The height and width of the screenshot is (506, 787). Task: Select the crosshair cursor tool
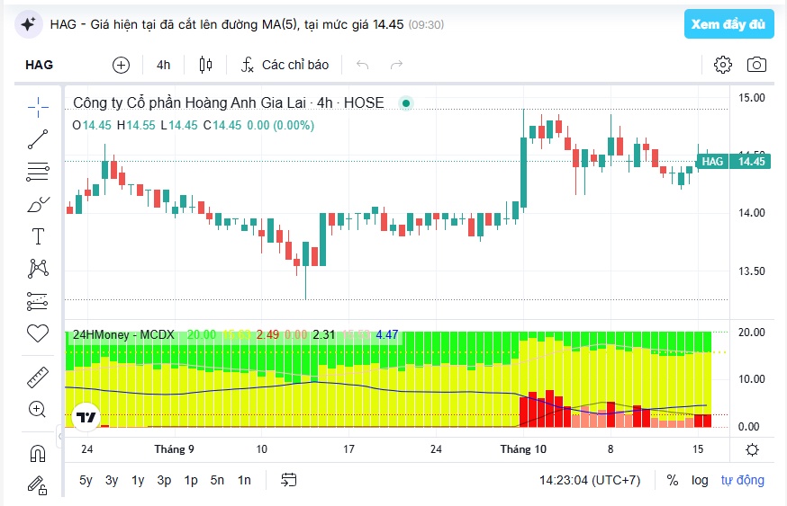[38, 107]
